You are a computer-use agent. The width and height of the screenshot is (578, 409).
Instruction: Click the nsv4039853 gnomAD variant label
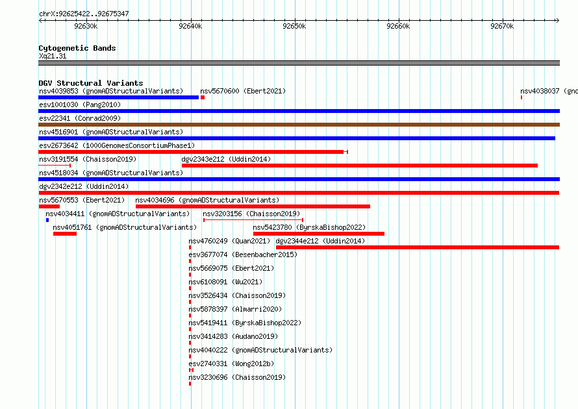tap(111, 91)
